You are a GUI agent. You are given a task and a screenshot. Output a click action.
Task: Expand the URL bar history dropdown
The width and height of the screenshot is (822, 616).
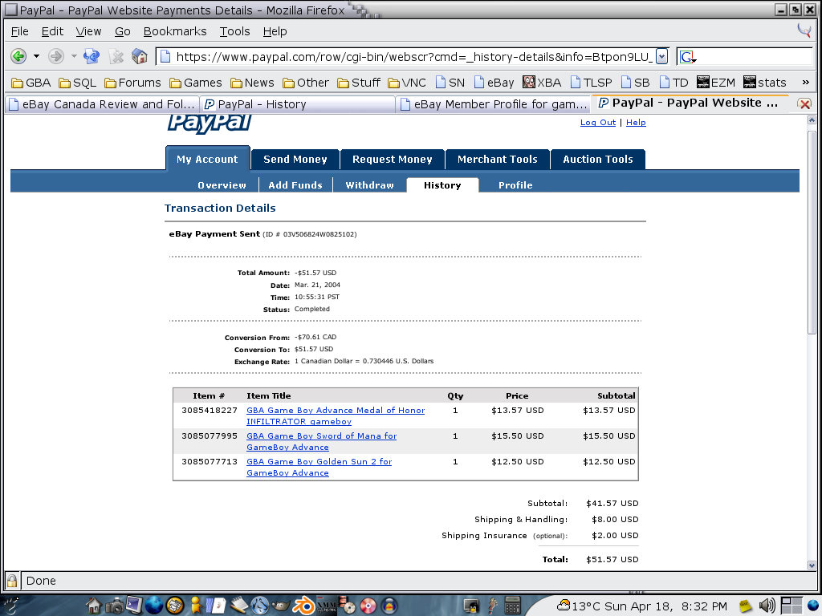(661, 57)
